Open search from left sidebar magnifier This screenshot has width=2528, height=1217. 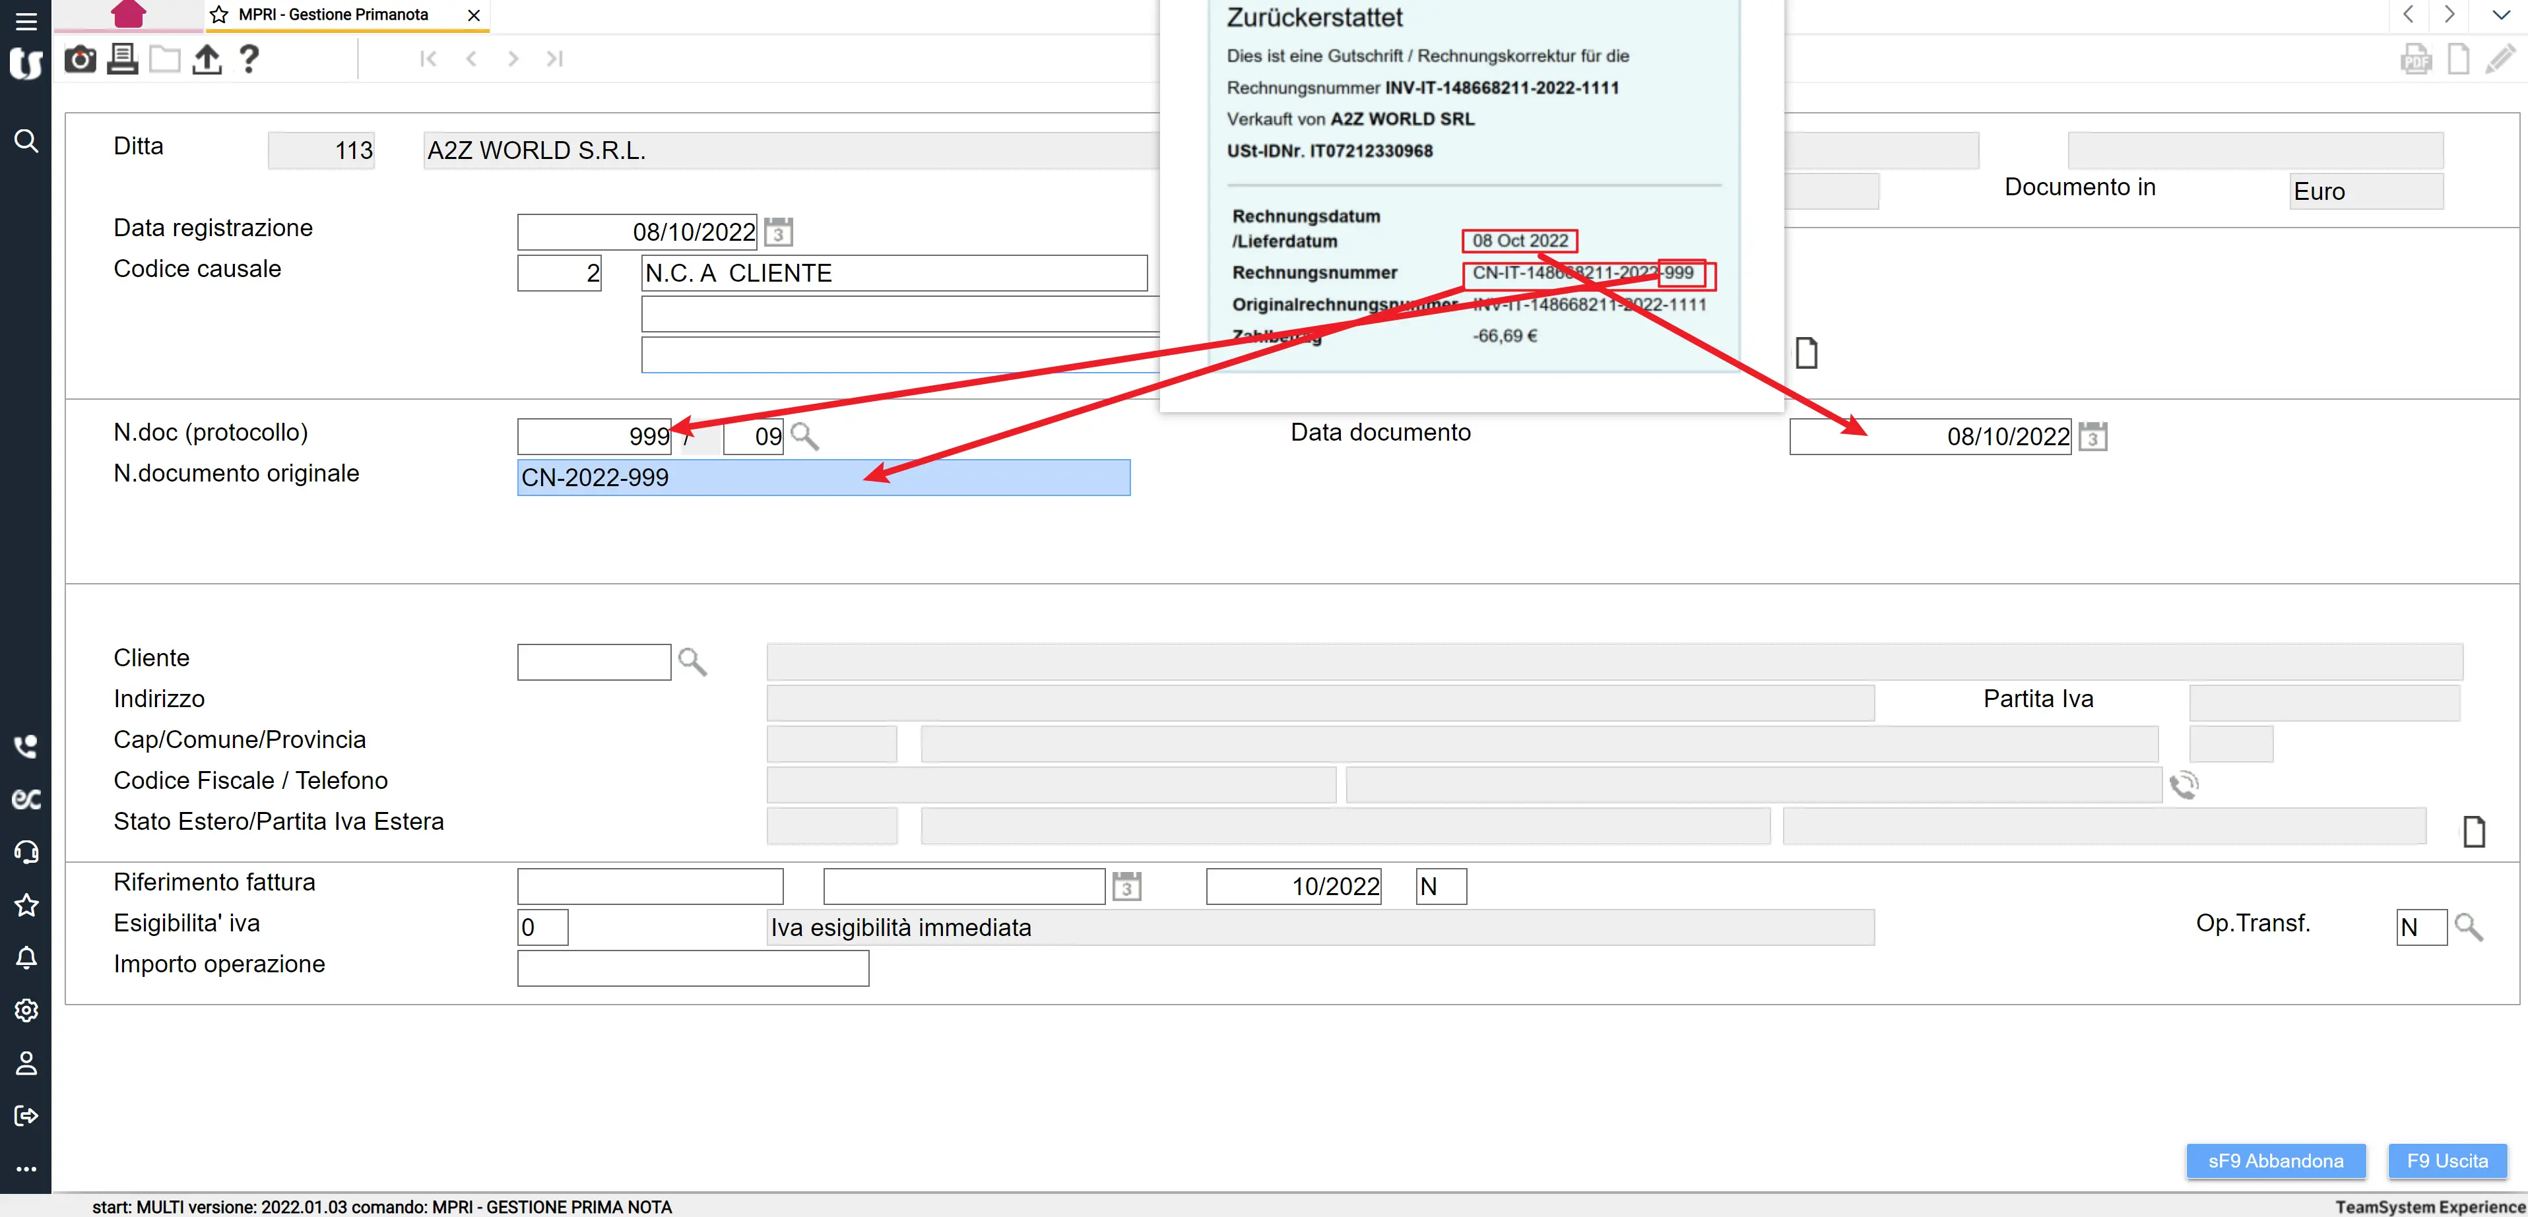click(x=26, y=141)
